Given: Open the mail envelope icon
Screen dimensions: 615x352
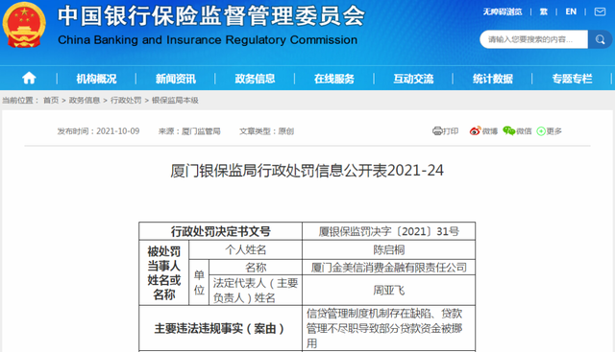Looking at the screenshot, I should tap(600, 12).
